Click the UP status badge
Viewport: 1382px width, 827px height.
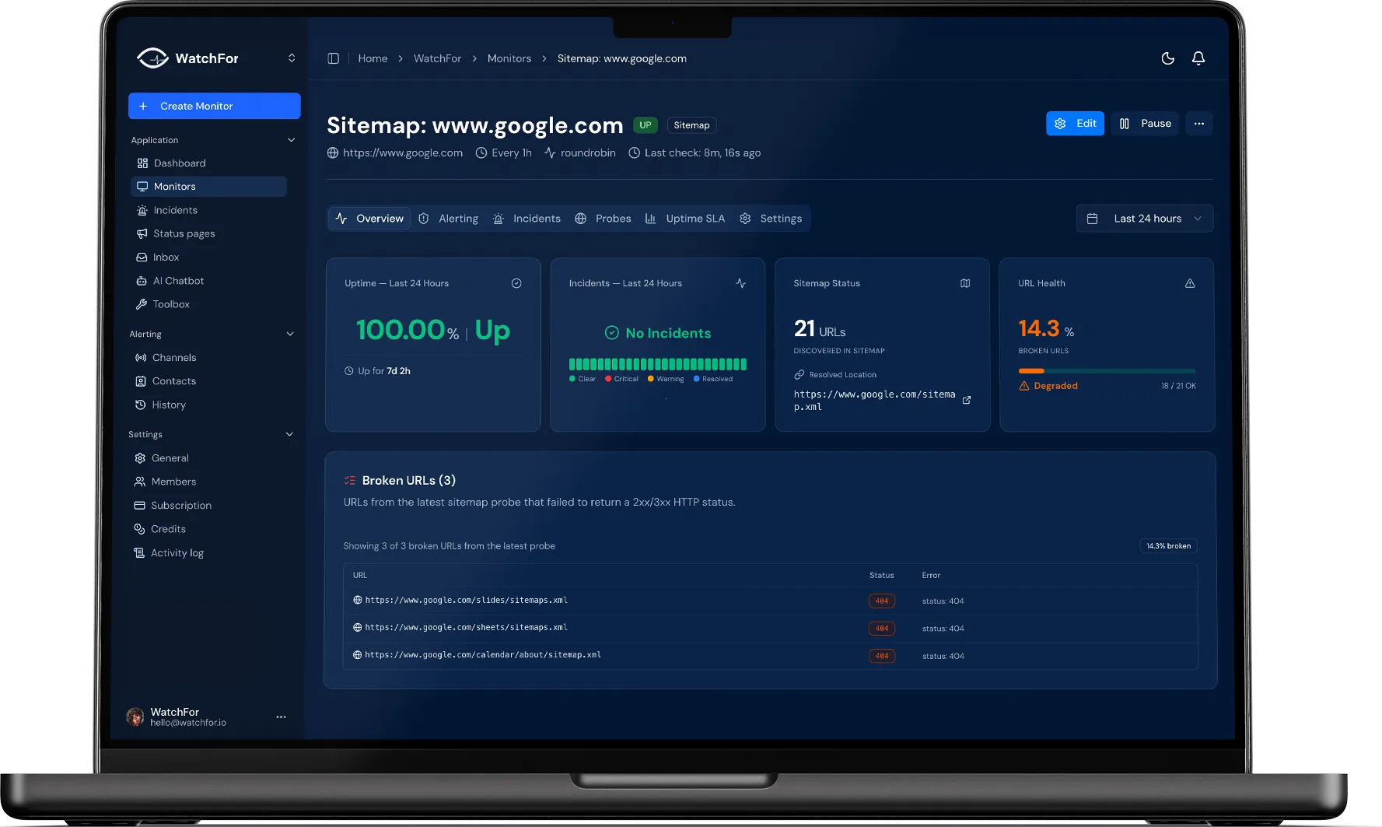(646, 125)
